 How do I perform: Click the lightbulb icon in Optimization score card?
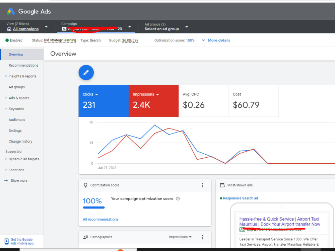85,185
